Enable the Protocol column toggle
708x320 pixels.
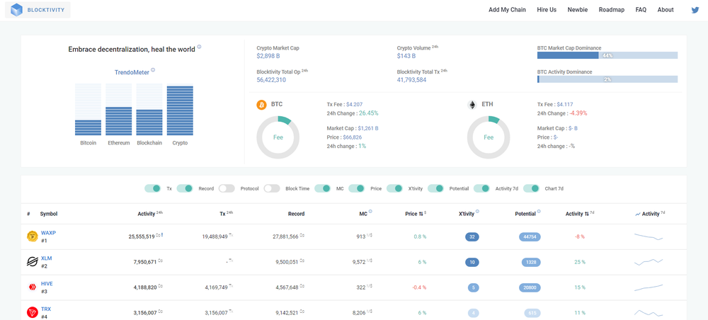227,188
